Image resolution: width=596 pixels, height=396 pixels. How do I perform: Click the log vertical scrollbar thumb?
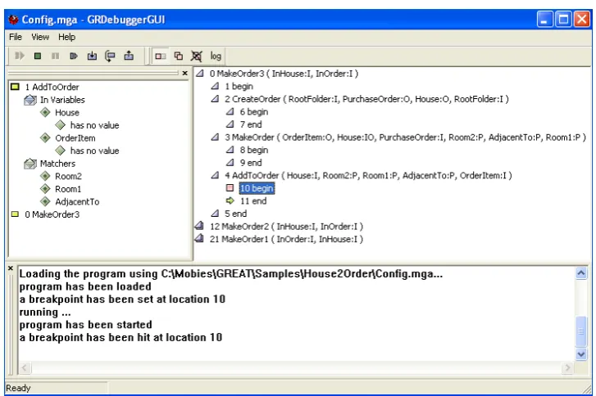[580, 331]
